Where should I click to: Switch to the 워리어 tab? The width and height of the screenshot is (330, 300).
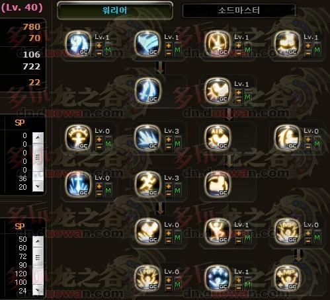click(115, 11)
